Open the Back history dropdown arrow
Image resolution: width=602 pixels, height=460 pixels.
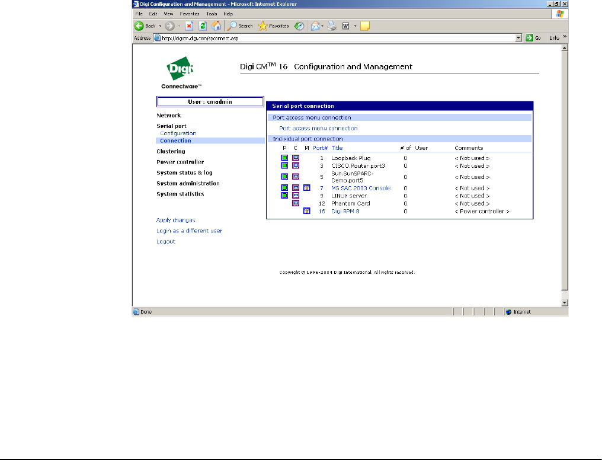pyautogui.click(x=160, y=26)
